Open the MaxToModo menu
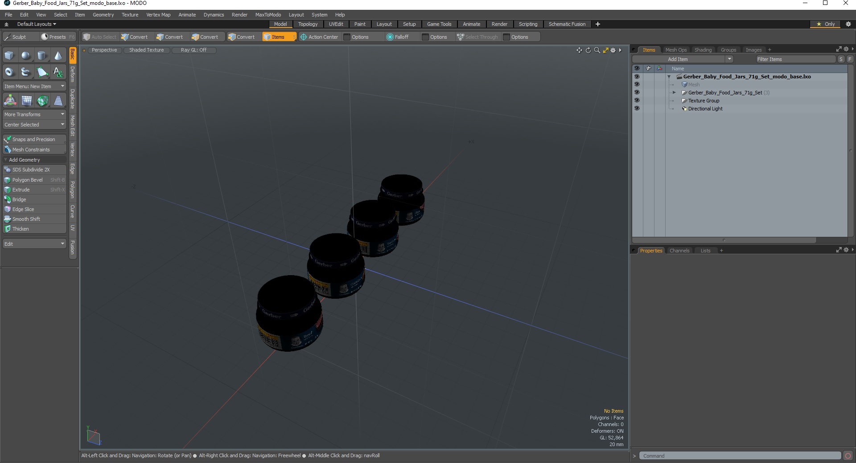The image size is (856, 463). coord(268,15)
